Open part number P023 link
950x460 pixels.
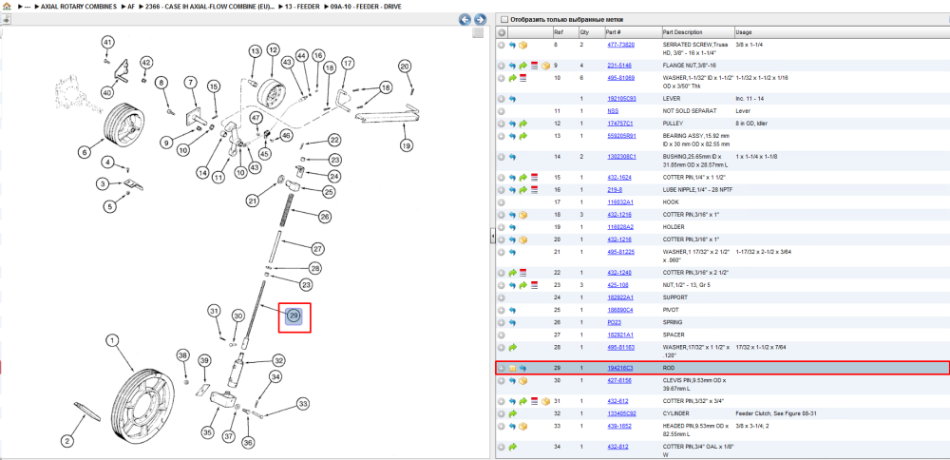pos(614,322)
